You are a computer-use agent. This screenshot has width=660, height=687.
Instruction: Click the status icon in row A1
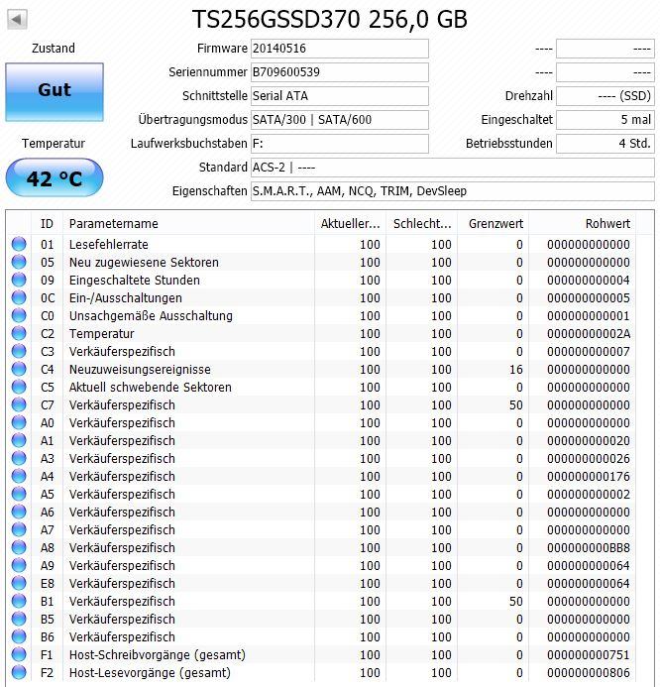pos(19,440)
